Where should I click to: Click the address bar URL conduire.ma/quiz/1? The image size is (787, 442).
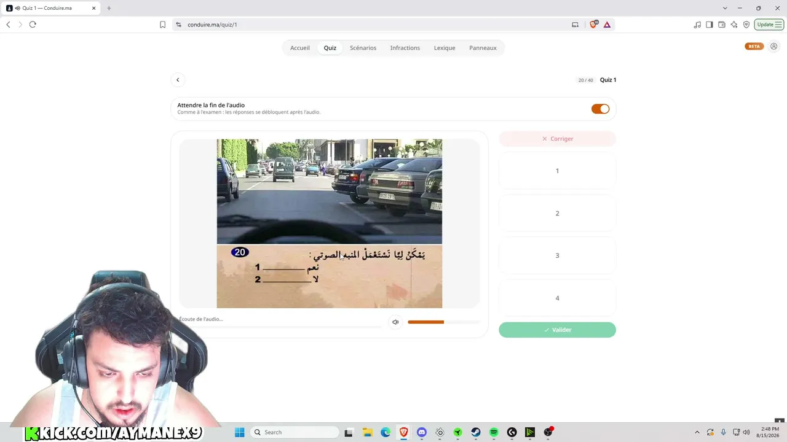click(x=212, y=25)
